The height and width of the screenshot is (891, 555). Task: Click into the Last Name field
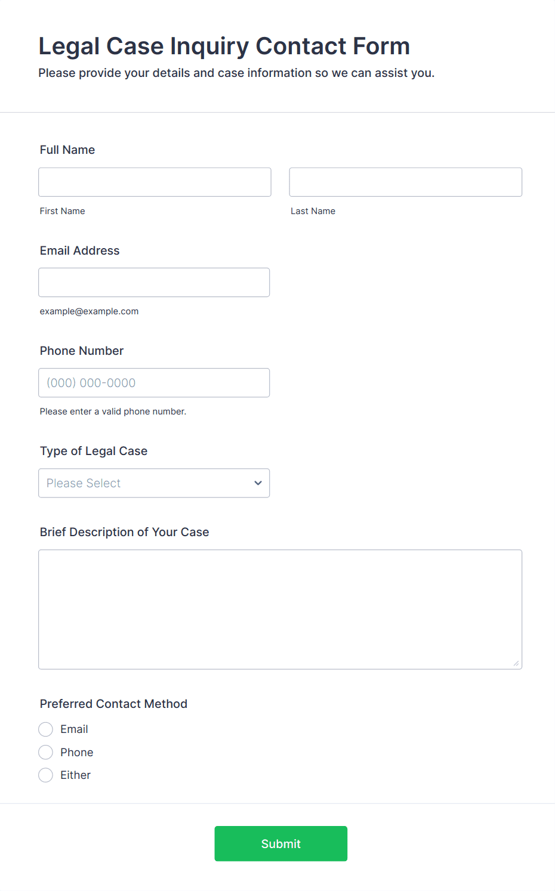tap(406, 182)
